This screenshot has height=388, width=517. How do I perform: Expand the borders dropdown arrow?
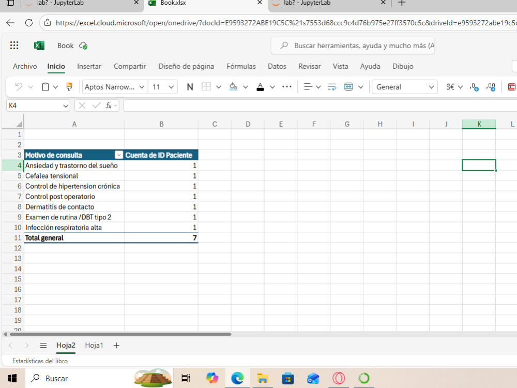(x=219, y=87)
